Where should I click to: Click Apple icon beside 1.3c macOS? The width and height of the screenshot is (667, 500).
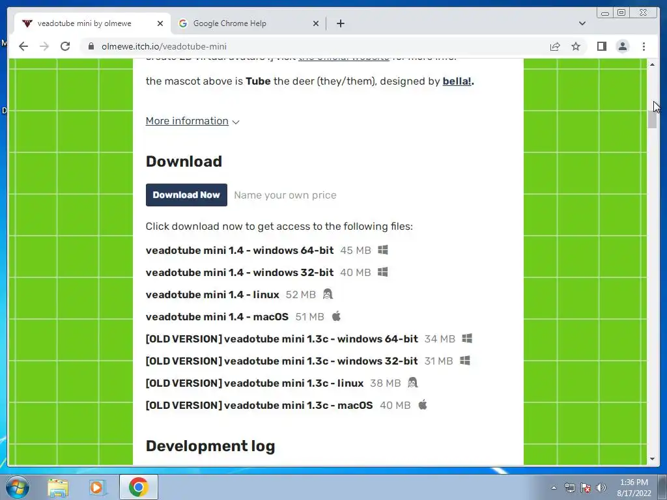pyautogui.click(x=422, y=404)
